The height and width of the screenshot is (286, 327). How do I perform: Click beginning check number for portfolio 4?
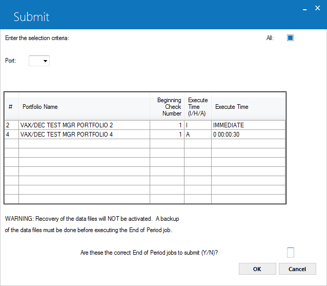(x=167, y=135)
